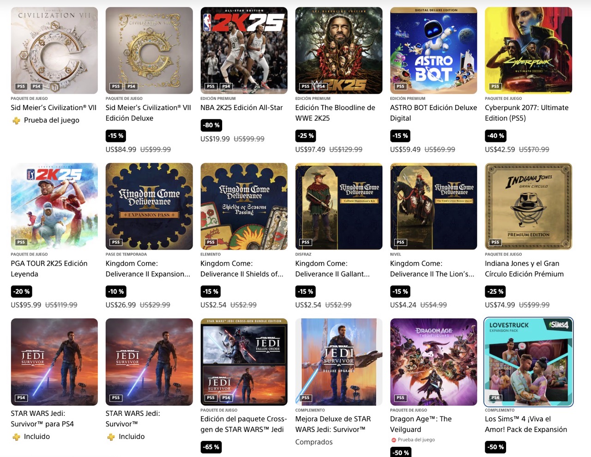
Task: Click the PS Plus icon under STAR WARS Jedi: Survivor para PS4
Action: pos(16,437)
